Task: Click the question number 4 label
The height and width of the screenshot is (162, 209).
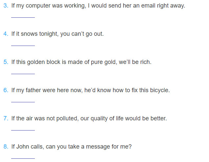Action: [6, 34]
